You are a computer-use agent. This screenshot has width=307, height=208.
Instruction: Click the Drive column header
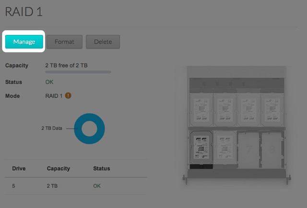point(19,168)
